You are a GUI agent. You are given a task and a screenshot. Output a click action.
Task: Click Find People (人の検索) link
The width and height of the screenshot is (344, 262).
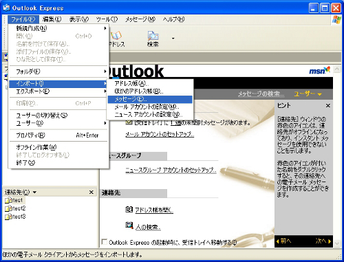pyautogui.click(x=148, y=227)
